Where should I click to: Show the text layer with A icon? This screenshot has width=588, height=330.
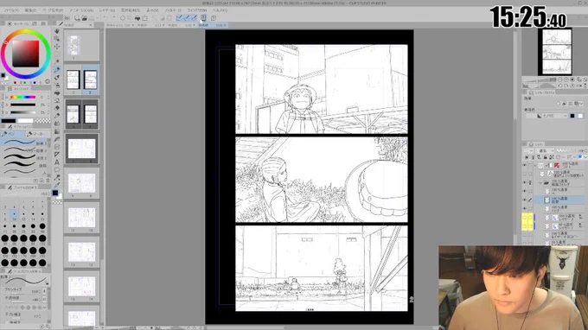[x=525, y=174]
